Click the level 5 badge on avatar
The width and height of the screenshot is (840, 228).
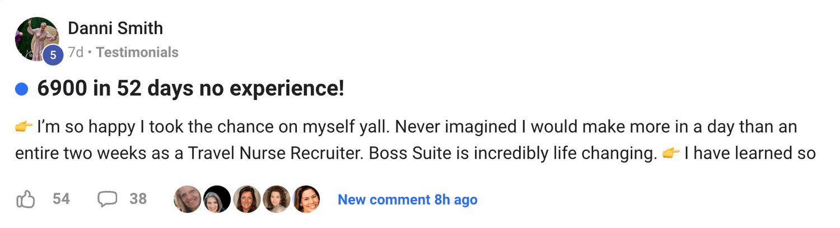pos(53,55)
